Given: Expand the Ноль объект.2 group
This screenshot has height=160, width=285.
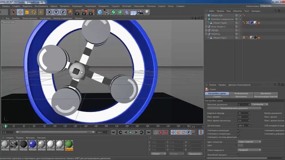Looking at the screenshot, I should (206, 27).
